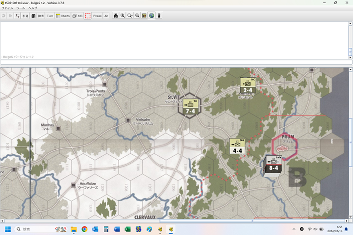Open Outlook from the taskbar
This screenshot has width=353, height=235.
point(95,229)
